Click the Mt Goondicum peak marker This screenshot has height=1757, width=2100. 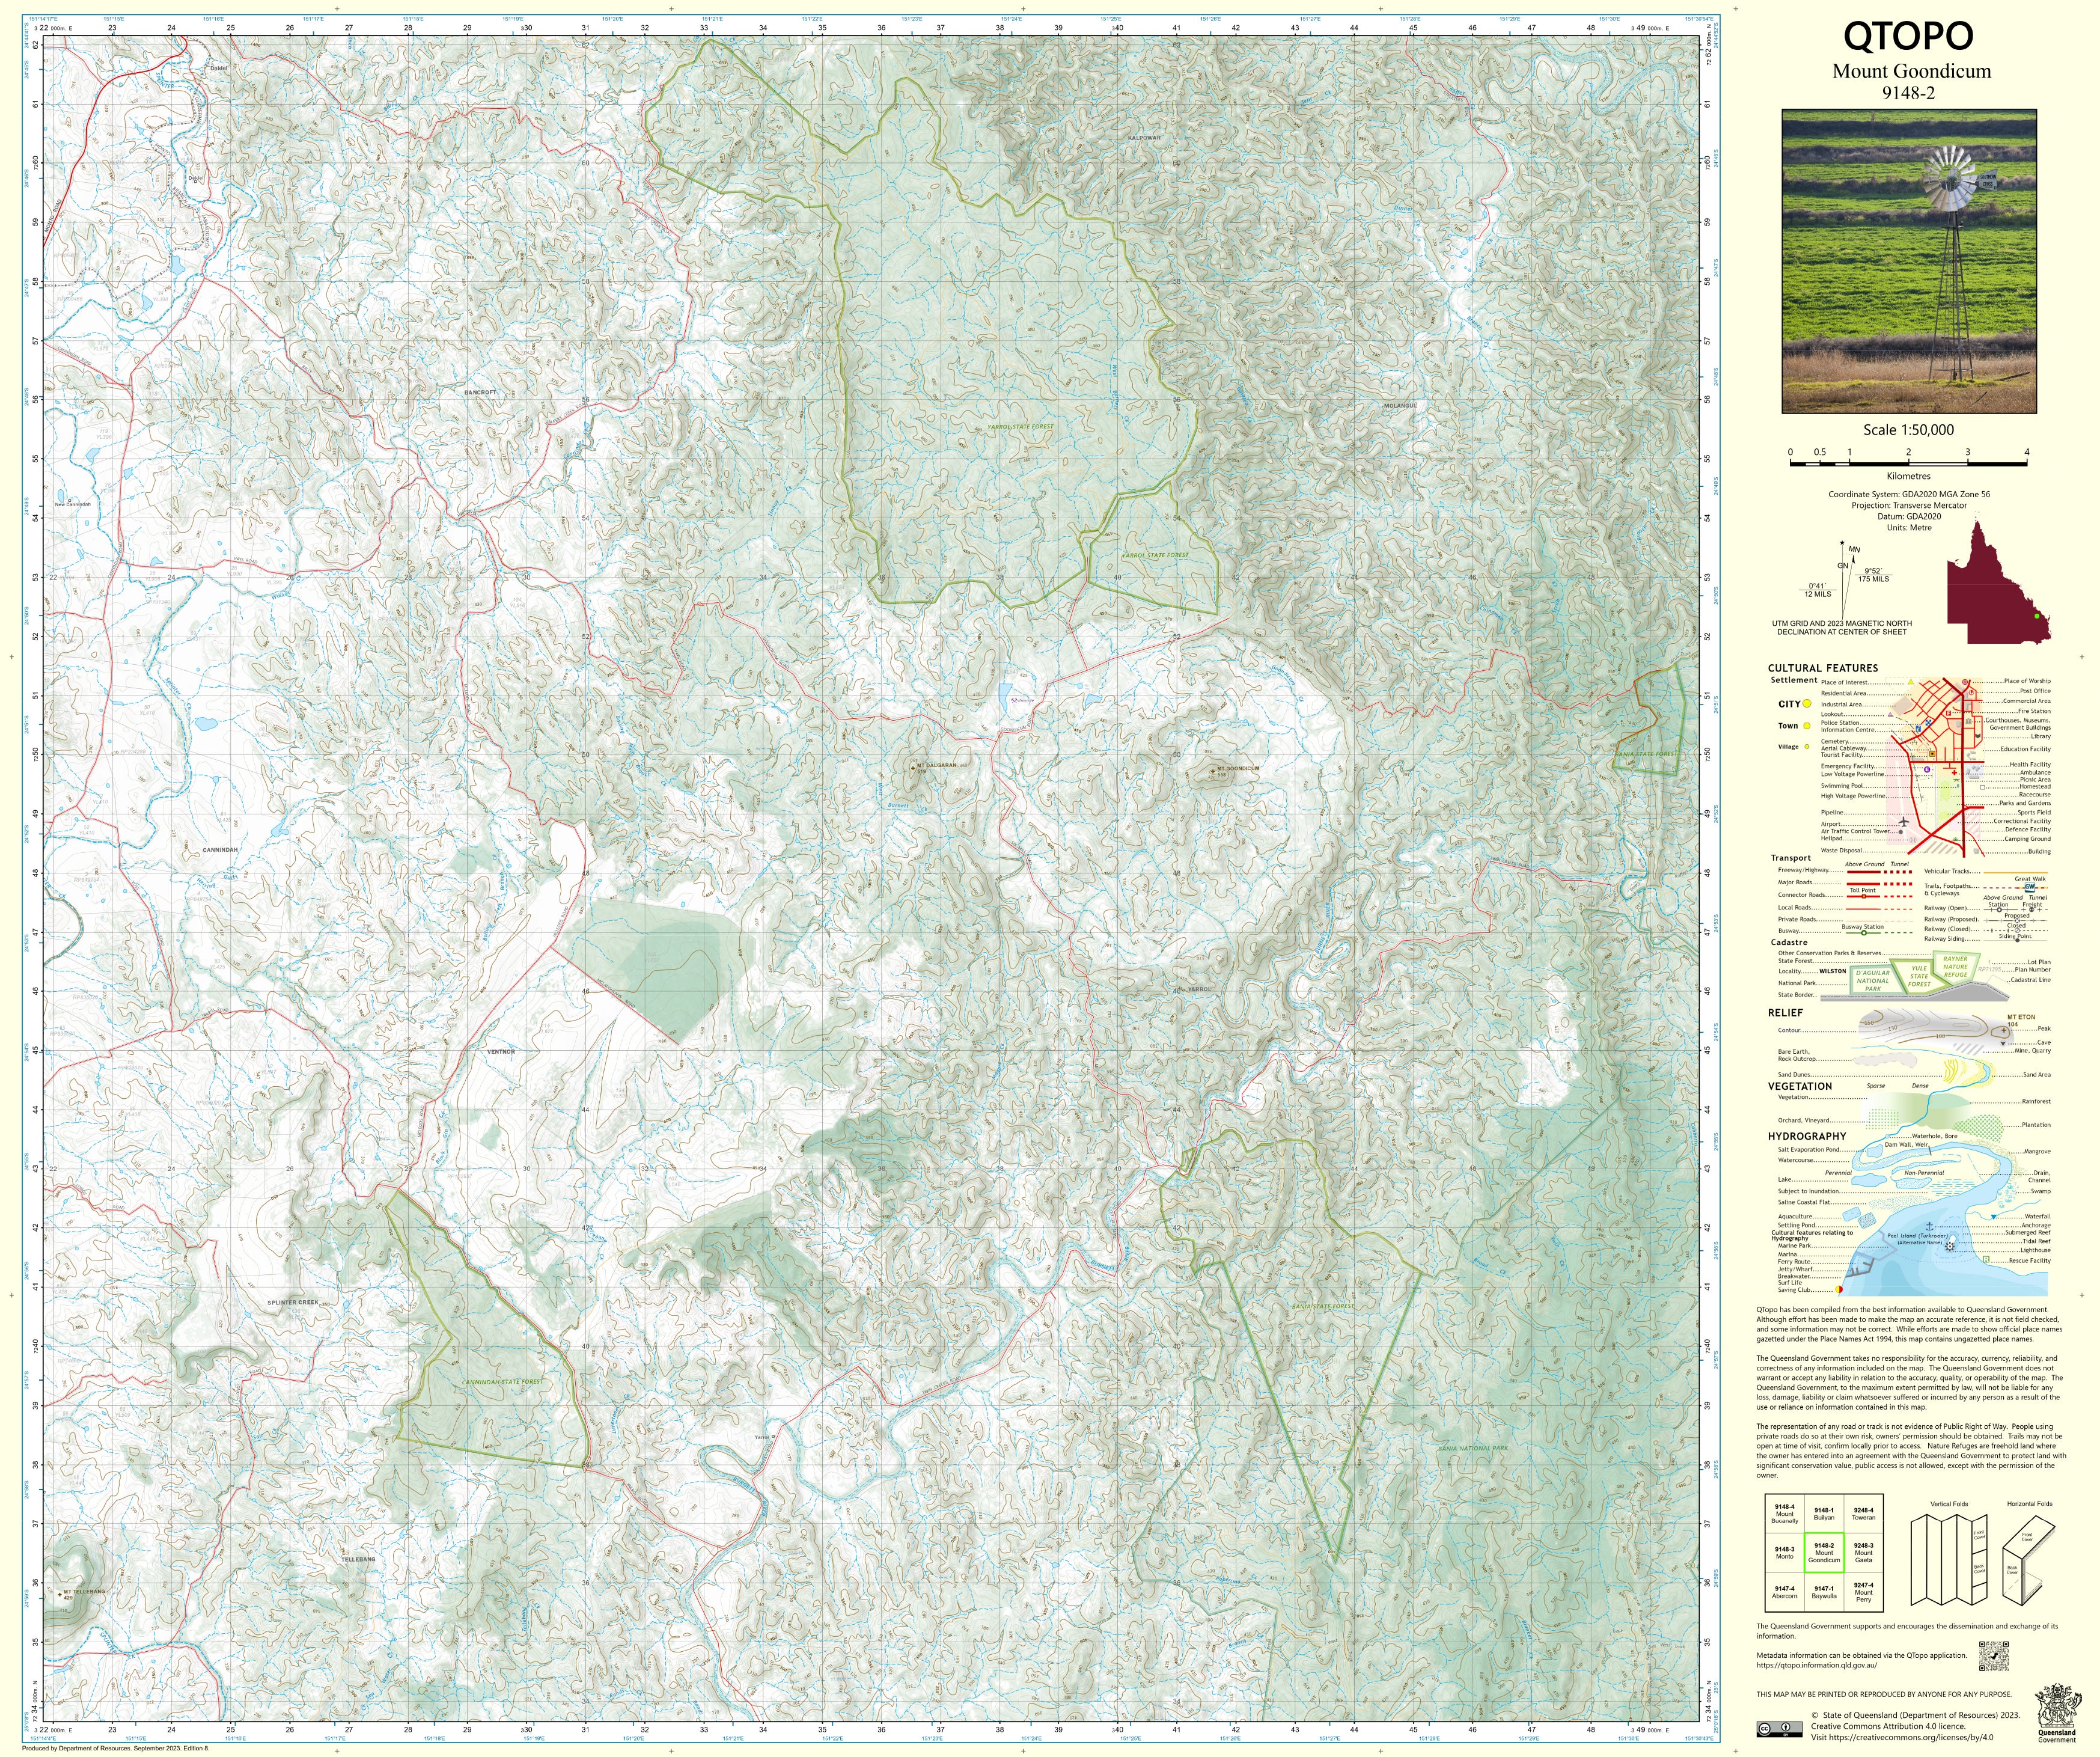[1214, 771]
